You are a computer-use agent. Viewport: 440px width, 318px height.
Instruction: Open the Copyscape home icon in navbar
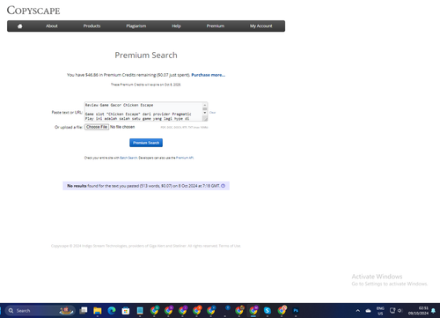20,26
